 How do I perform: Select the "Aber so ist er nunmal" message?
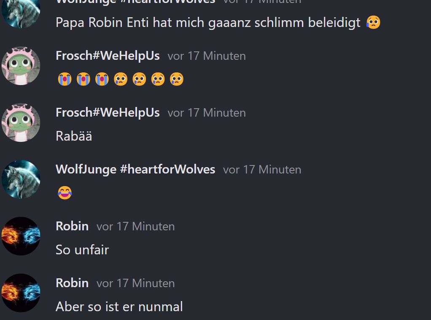[x=119, y=307]
